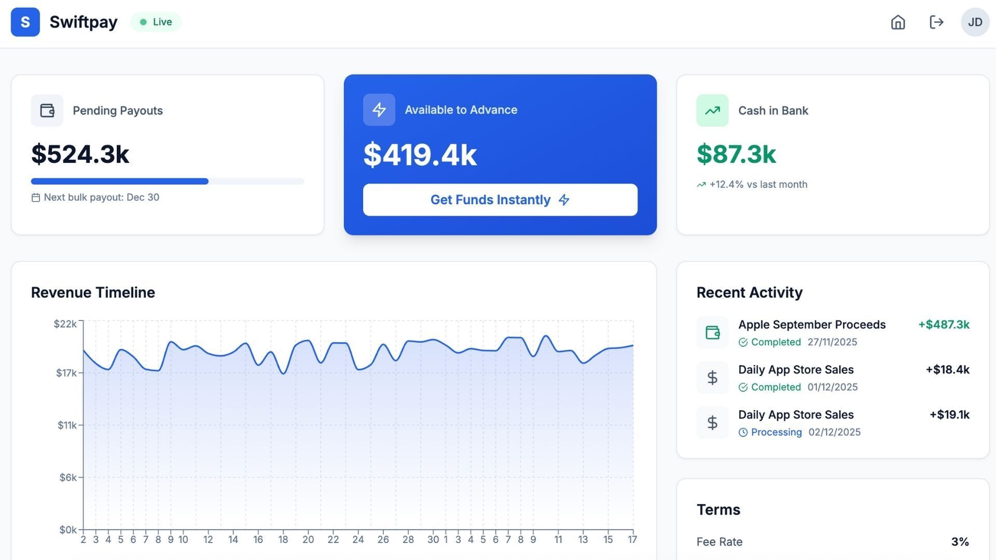Click the green trending icon beside Cash in Bank
Screen dimensions: 996x560
712,110
